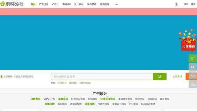Click the gray feedback edit sidebar icon
This screenshot has width=197, height=111.
tap(193, 84)
